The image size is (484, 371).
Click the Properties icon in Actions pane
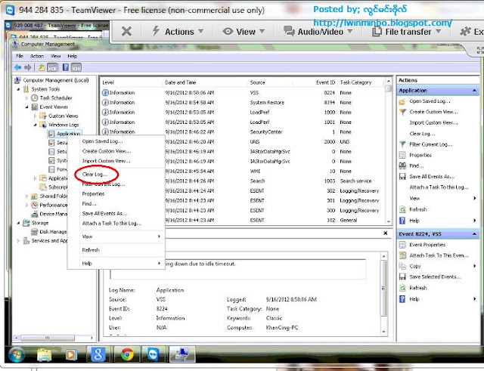[x=402, y=155]
